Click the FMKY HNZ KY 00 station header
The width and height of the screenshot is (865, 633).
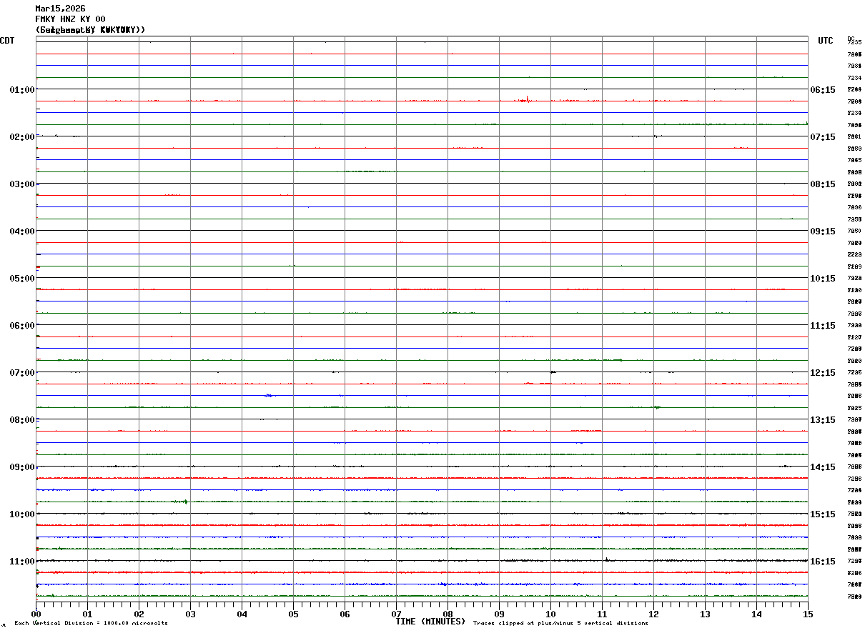[x=70, y=19]
